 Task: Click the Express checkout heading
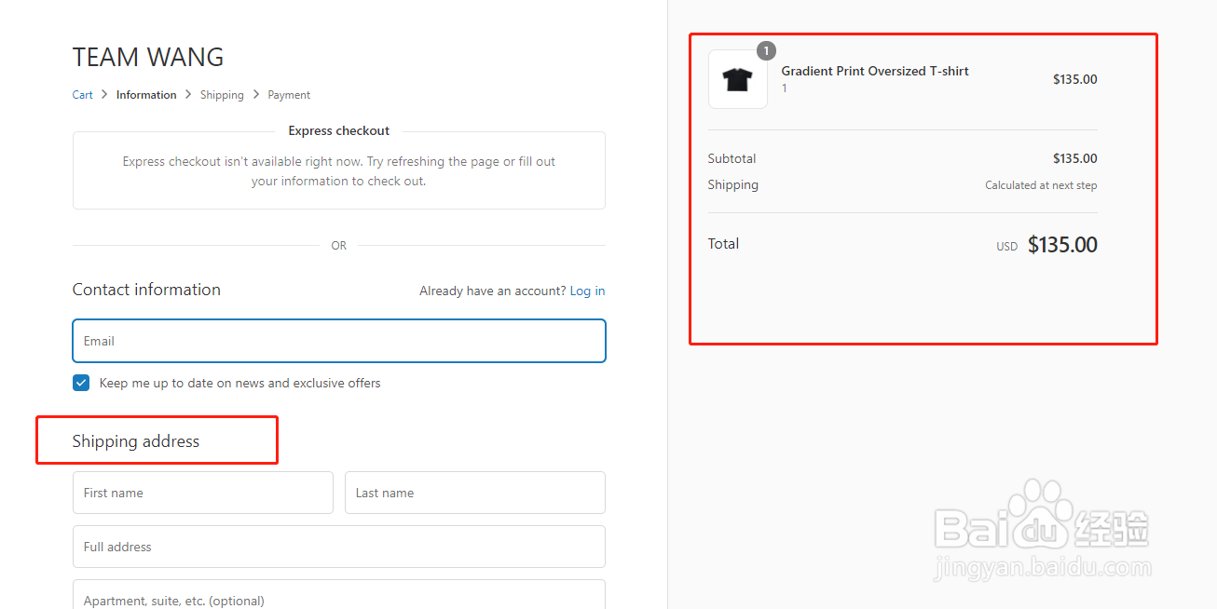[339, 131]
